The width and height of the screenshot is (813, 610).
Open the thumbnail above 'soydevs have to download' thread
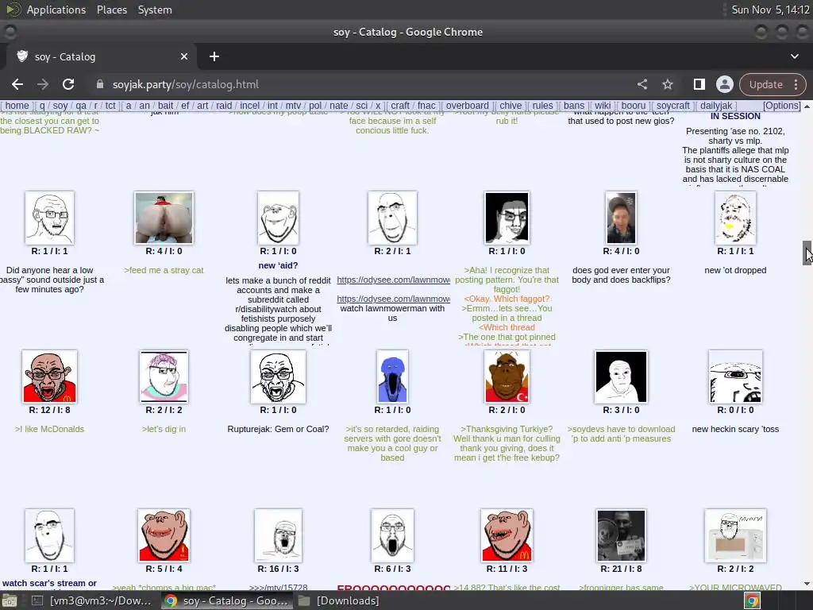[621, 377]
